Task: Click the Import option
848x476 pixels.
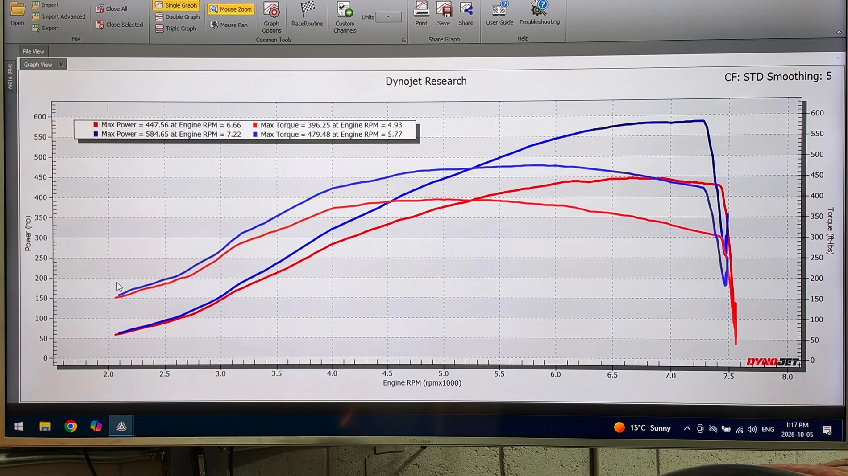Action: point(45,5)
